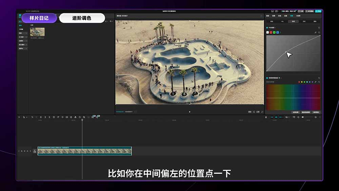The height and width of the screenshot is (191, 339).
Task: Pick the eyedropper tool in the RGB curve row
Action: point(315,33)
